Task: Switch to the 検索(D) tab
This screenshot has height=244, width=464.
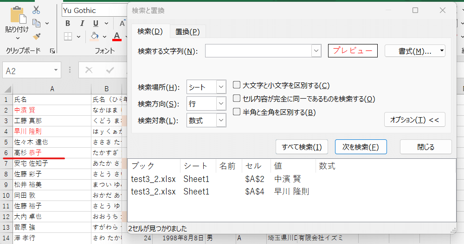Action: point(150,31)
